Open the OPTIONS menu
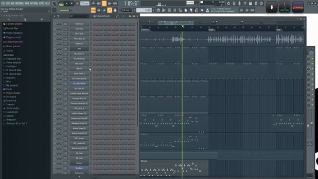This screenshot has height=179, width=318. (34, 3)
